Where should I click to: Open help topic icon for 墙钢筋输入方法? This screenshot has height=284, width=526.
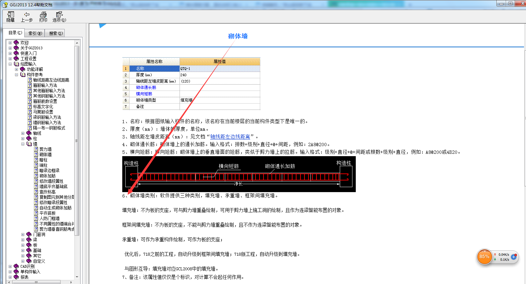pos(30,123)
